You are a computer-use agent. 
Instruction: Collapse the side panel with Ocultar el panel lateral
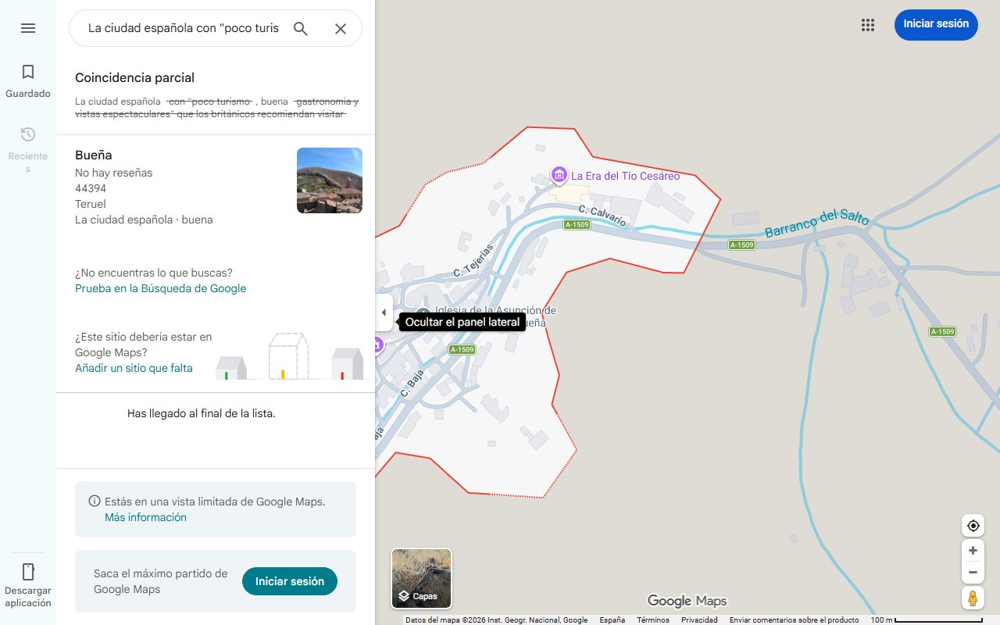click(x=384, y=312)
